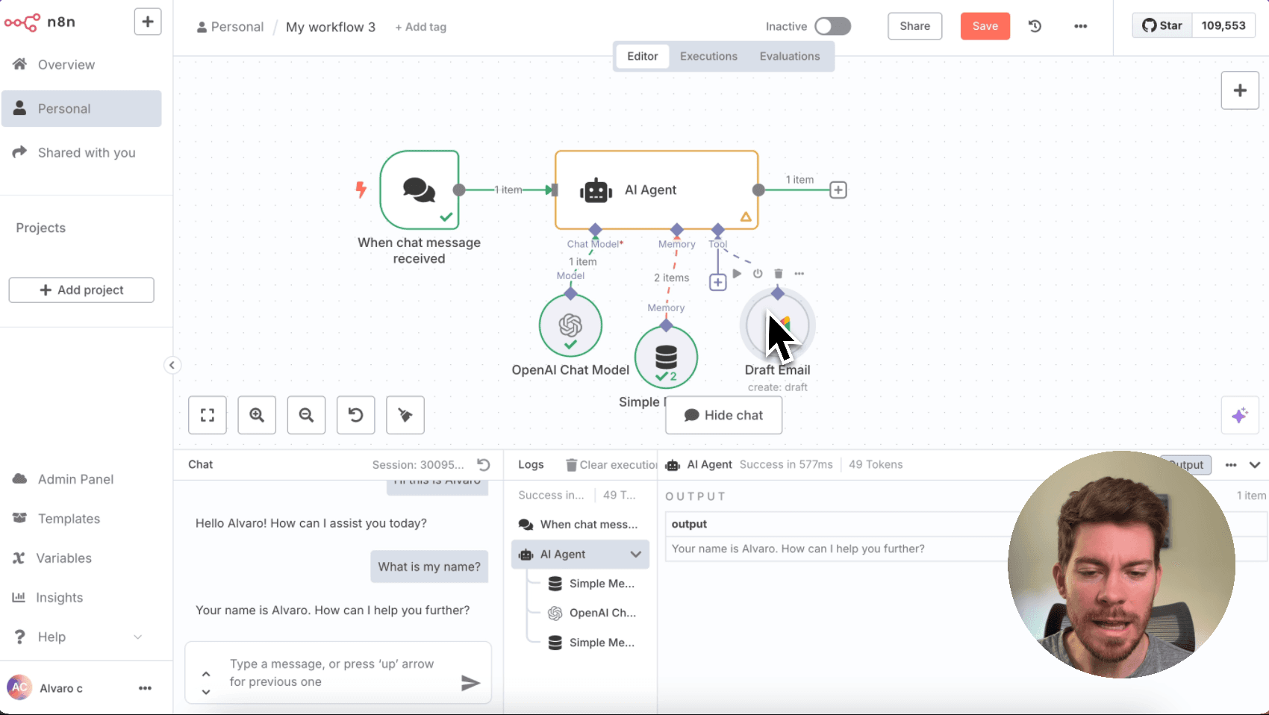Click the fit to view icon
1269x715 pixels.
208,415
